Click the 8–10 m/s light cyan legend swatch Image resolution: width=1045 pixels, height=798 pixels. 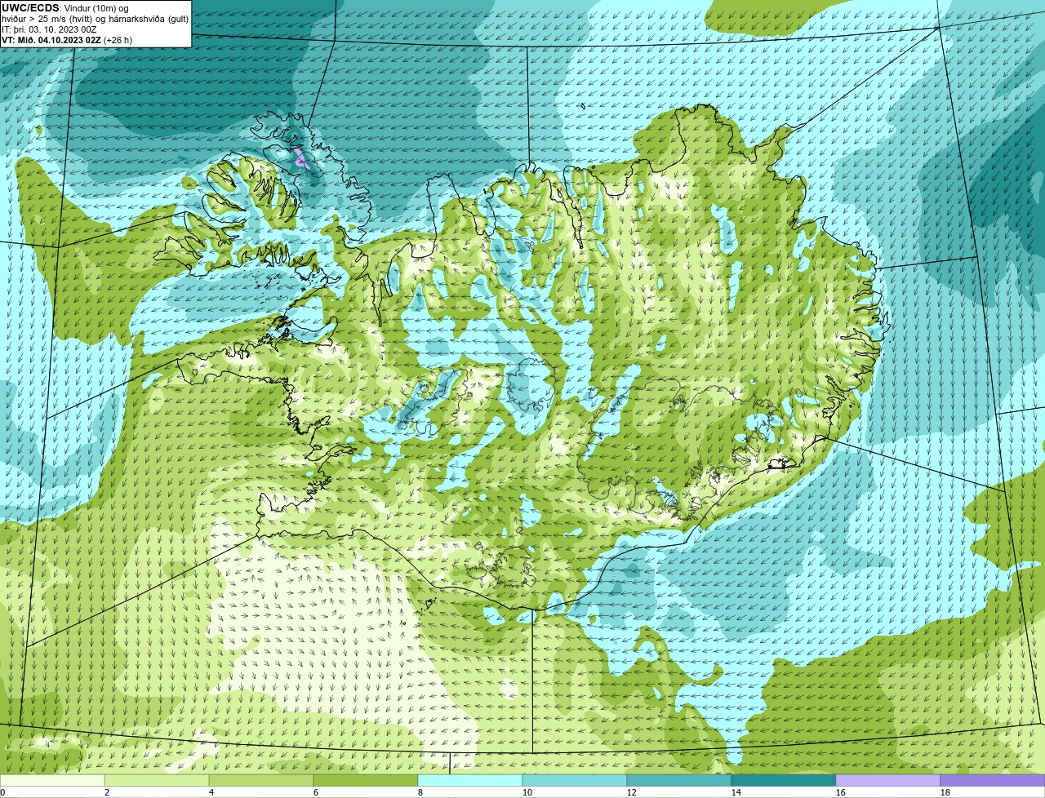[x=471, y=781]
